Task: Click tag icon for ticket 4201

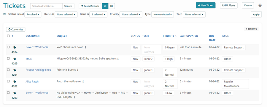Action: [15, 70]
